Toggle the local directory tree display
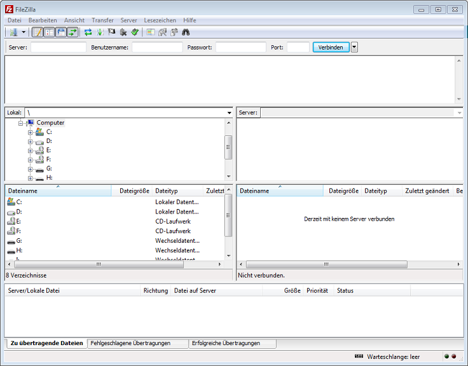468x366 pixels. pyautogui.click(x=50, y=32)
